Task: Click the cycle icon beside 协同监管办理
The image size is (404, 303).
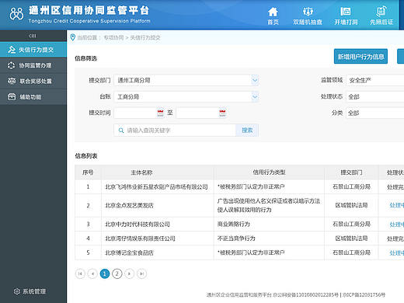Action: click(11, 65)
